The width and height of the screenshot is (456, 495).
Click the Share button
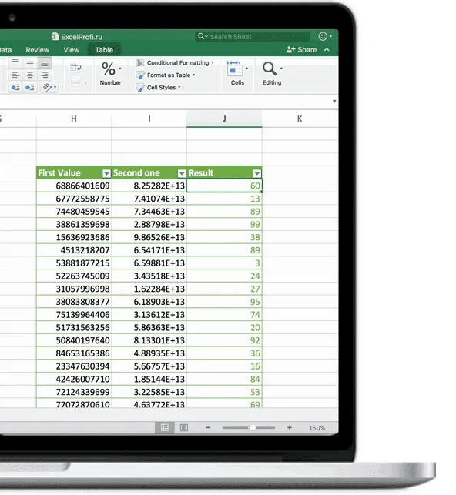pyautogui.click(x=302, y=49)
